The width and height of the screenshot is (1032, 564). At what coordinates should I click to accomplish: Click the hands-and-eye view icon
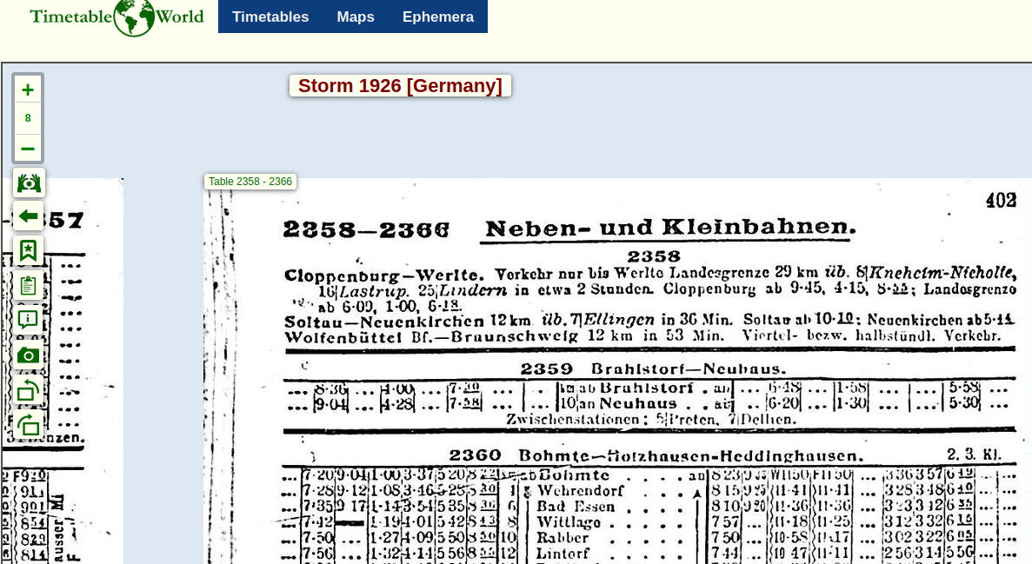click(x=29, y=182)
